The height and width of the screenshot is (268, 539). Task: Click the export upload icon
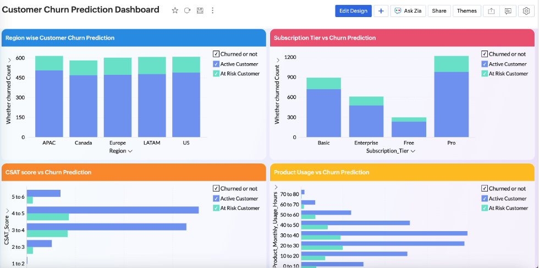[x=491, y=11]
